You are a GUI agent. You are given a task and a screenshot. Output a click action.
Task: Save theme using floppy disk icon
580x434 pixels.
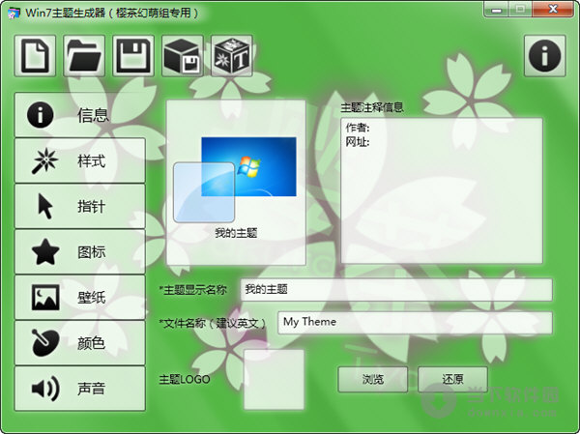coord(133,56)
